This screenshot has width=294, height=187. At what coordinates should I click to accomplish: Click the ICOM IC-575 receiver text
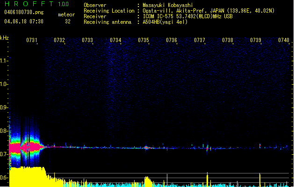coord(187,16)
